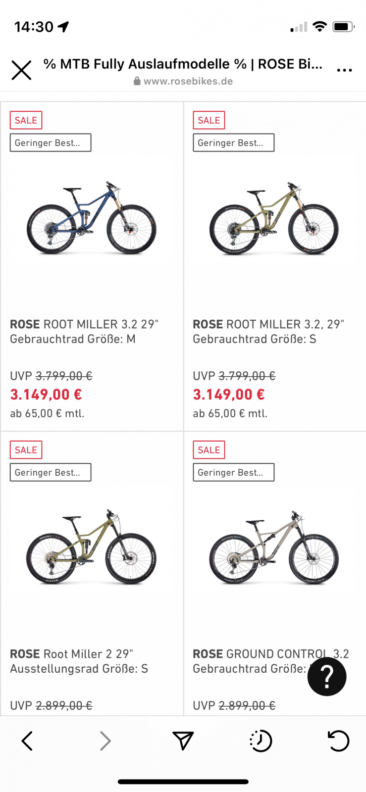Share page via paper plane icon

[183, 741]
